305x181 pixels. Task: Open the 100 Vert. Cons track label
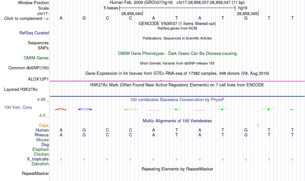pyautogui.click(x=18, y=107)
